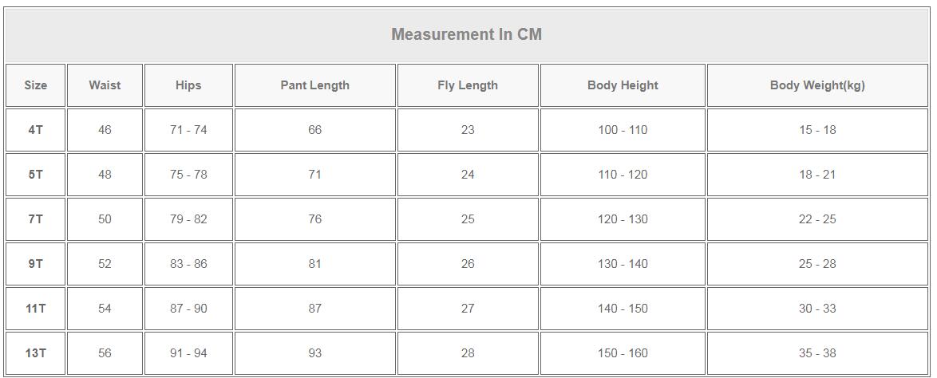Select the 5T size row label

coord(36,175)
